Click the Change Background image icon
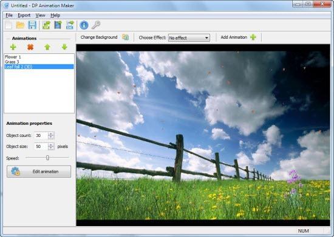This screenshot has height=237, width=334. click(126, 37)
